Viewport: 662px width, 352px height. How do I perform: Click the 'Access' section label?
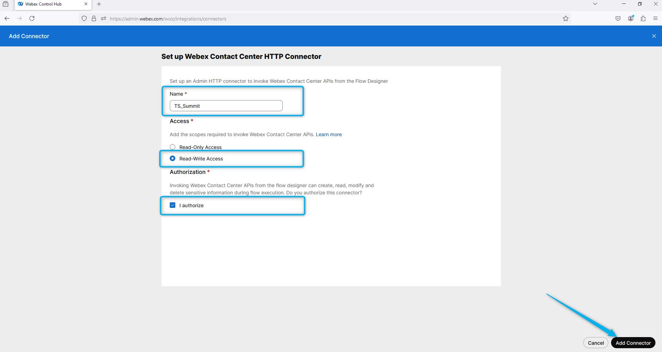(x=179, y=121)
